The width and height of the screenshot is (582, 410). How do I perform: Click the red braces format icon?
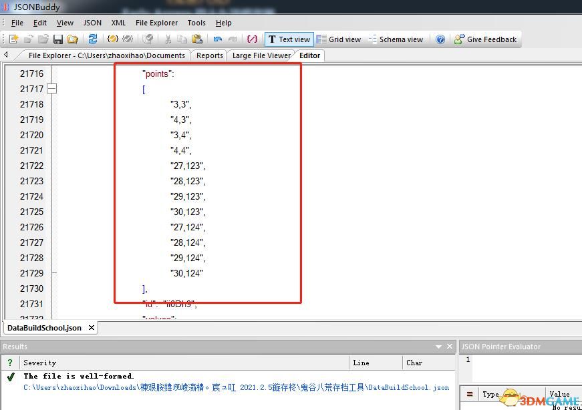tap(252, 39)
